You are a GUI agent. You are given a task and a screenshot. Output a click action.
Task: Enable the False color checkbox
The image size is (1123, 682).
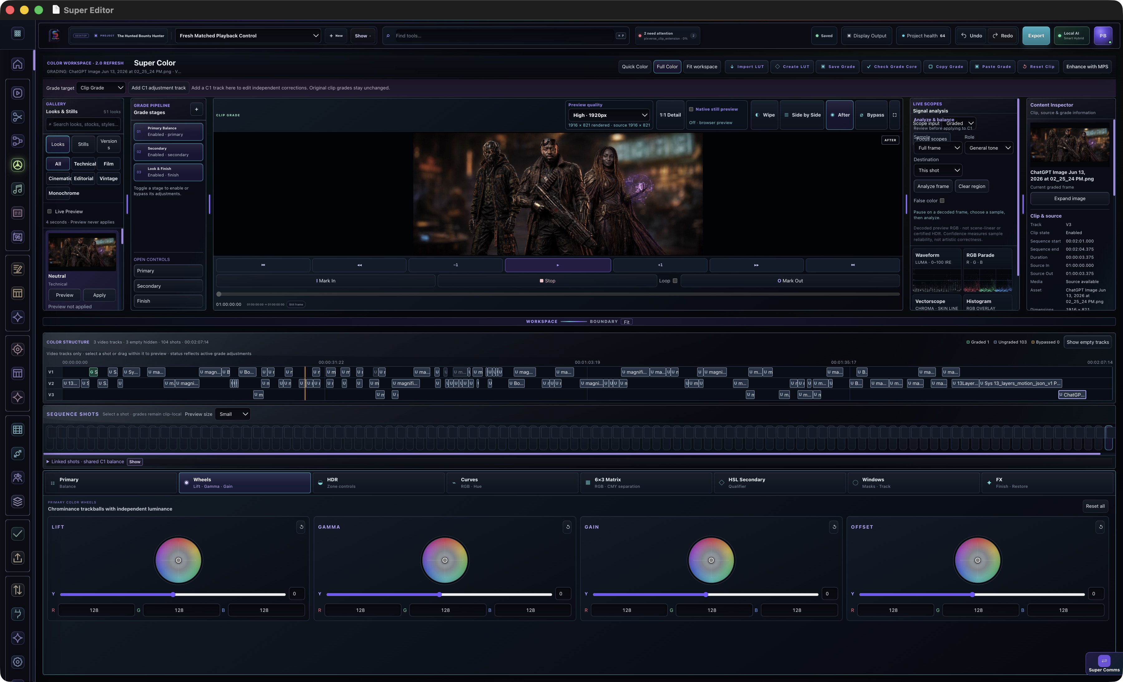942,201
